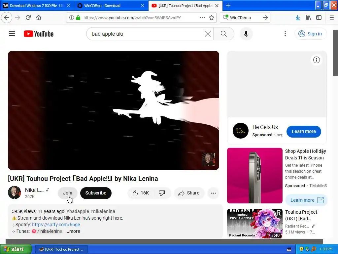Click the video player area
Image resolution: width=338 pixels, height=254 pixels.
point(114,110)
